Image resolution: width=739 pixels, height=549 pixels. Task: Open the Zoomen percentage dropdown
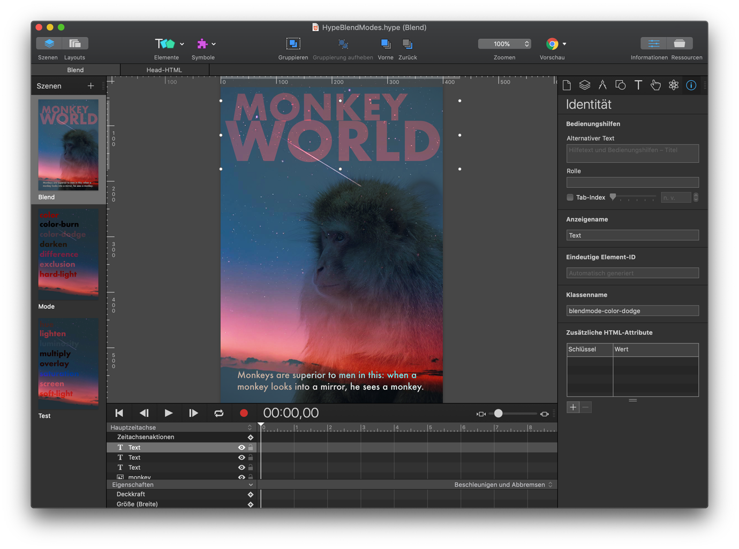click(x=504, y=44)
